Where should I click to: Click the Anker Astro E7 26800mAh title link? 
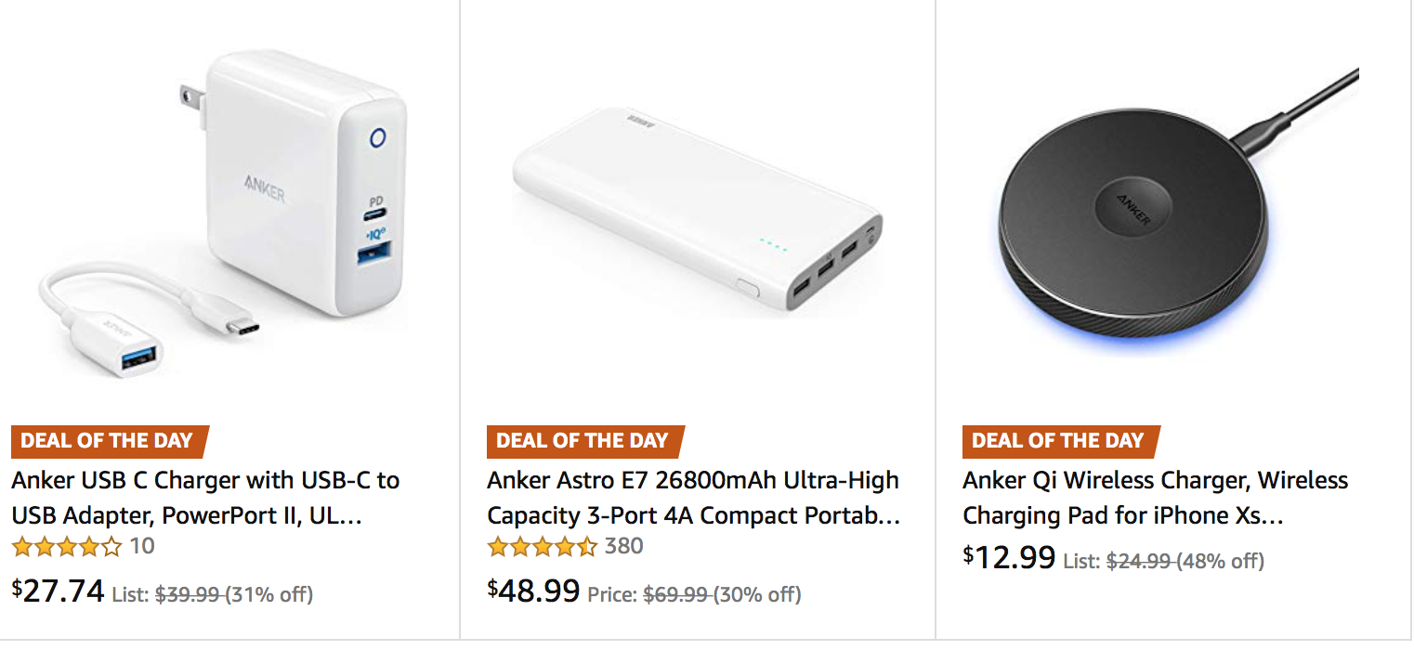pos(693,498)
